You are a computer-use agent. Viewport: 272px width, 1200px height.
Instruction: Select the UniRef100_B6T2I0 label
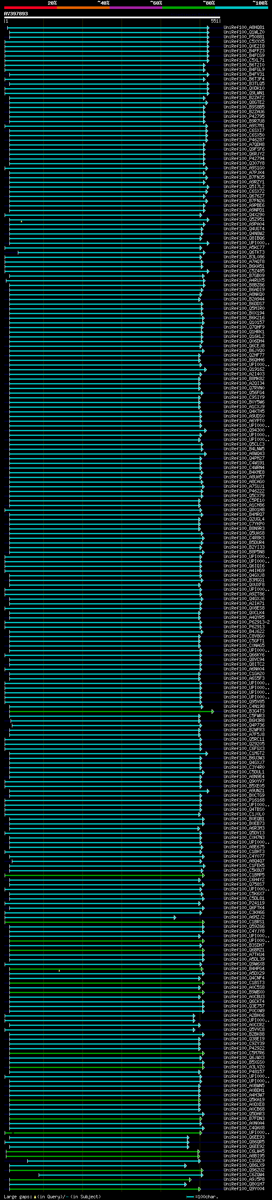click(x=244, y=65)
